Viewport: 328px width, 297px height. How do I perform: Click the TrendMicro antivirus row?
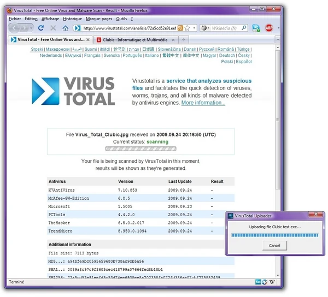136,231
